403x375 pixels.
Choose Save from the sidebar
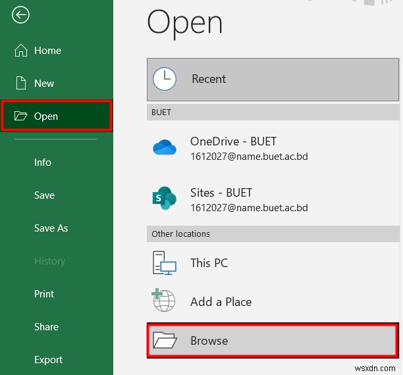[57, 195]
